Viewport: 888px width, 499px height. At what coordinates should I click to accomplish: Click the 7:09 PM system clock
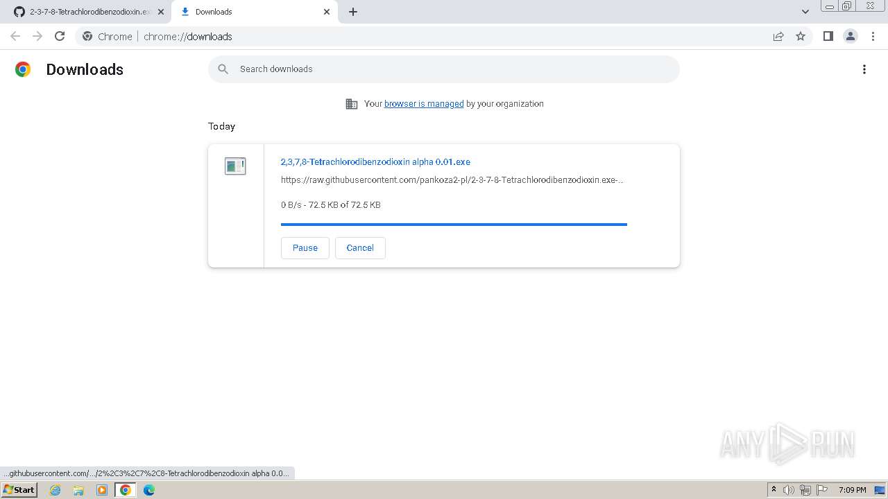(852, 490)
